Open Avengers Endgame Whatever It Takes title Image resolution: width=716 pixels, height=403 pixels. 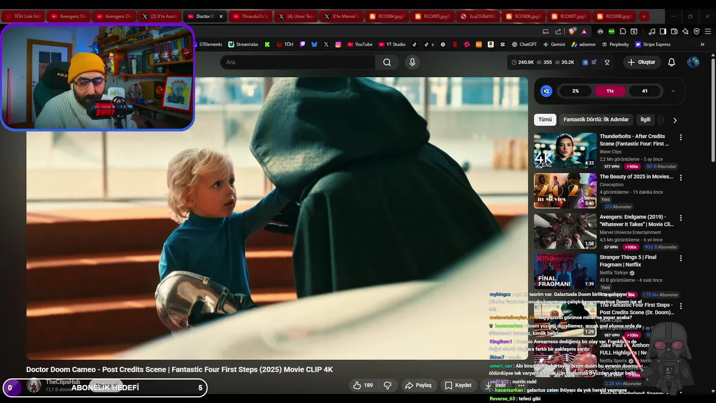click(x=637, y=221)
